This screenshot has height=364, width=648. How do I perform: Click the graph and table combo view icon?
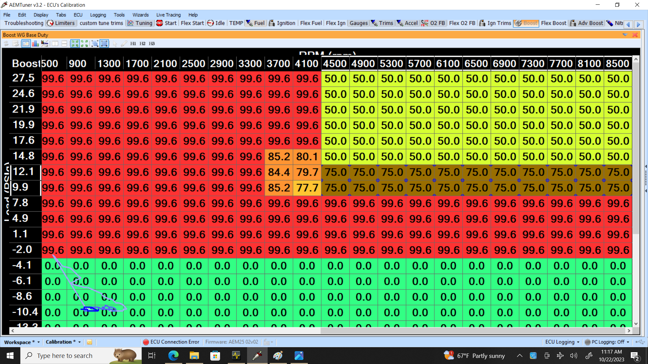[x=45, y=43]
